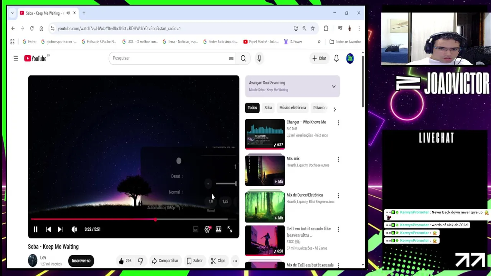This screenshot has width=491, height=276.
Task: Switch to theater mode
Action: 218,229
